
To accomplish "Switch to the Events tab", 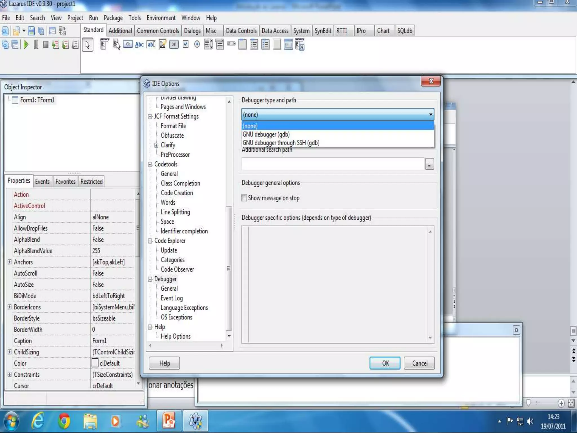I will click(x=42, y=182).
